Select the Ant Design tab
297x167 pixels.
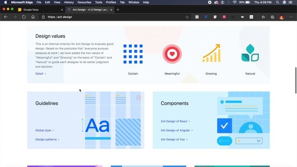[x=90, y=10]
